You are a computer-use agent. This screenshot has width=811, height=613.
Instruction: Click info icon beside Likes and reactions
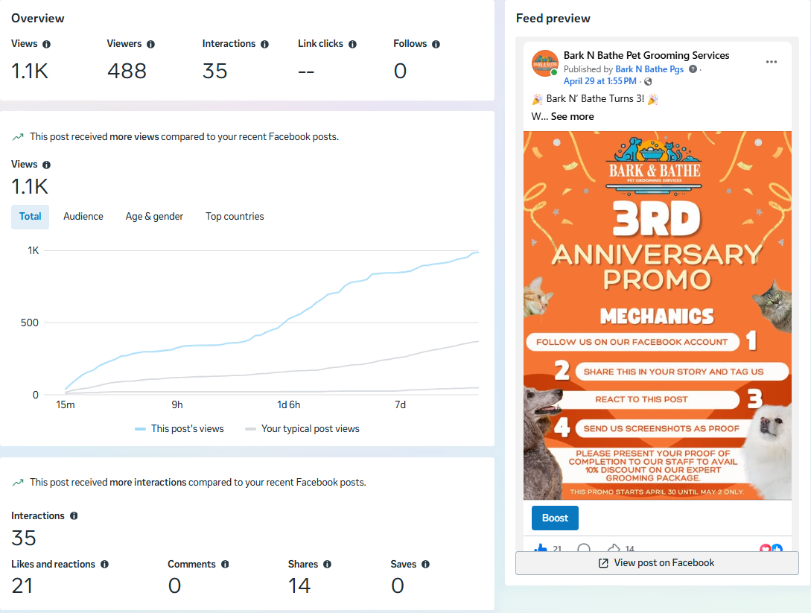point(104,565)
